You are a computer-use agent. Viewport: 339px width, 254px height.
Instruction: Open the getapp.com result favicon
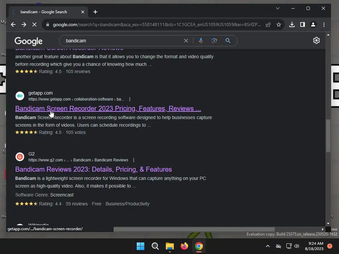coord(20,96)
